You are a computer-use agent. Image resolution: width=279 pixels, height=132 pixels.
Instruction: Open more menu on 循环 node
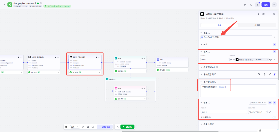click(144, 58)
